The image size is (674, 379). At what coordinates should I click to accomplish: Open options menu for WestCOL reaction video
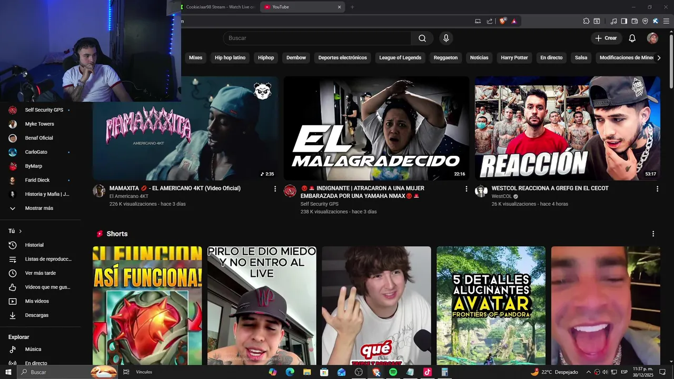pos(657,188)
